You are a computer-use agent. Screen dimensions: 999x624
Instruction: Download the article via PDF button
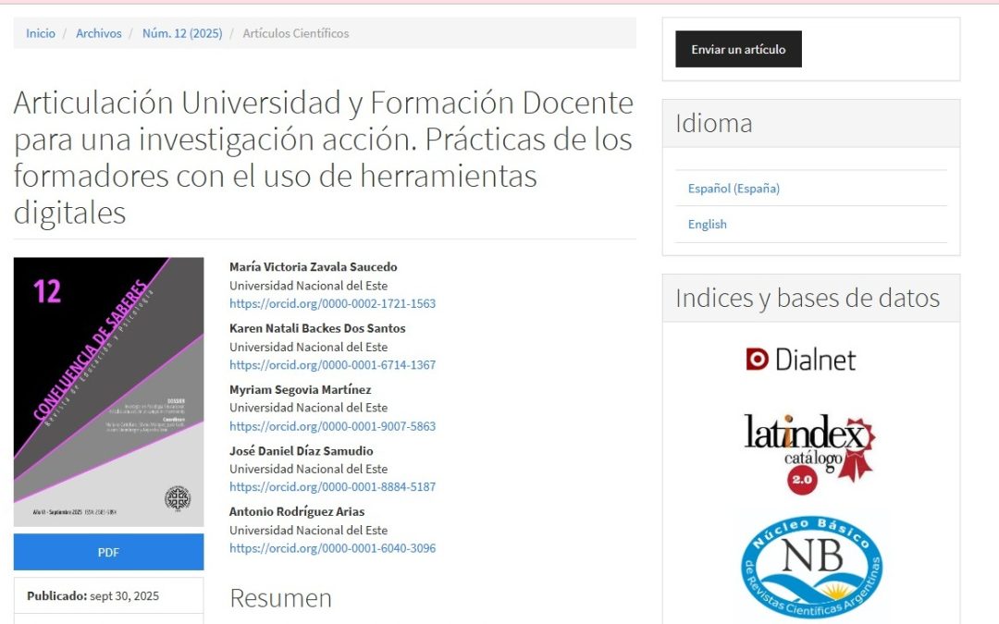click(x=108, y=552)
